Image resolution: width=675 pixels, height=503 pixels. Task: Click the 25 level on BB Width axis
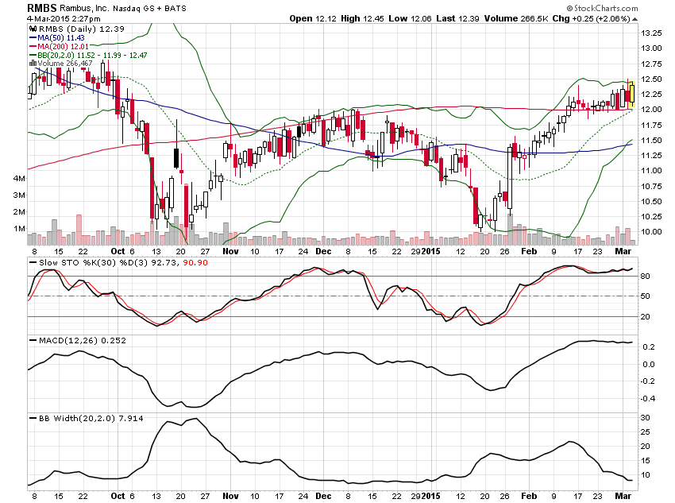646,432
